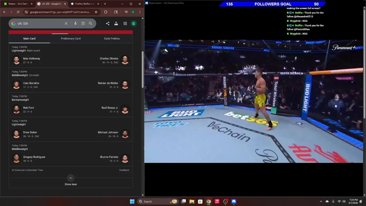Switch to Profile | BotRix tab

pyautogui.click(x=85, y=4)
